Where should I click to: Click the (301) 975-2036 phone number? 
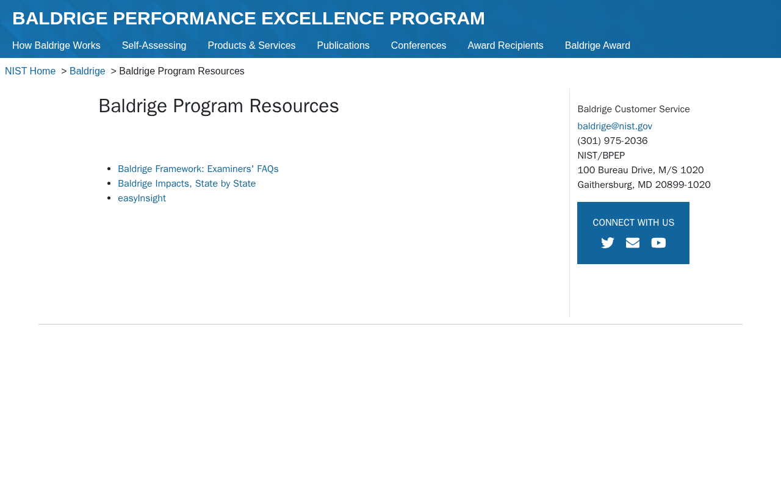[613, 141]
